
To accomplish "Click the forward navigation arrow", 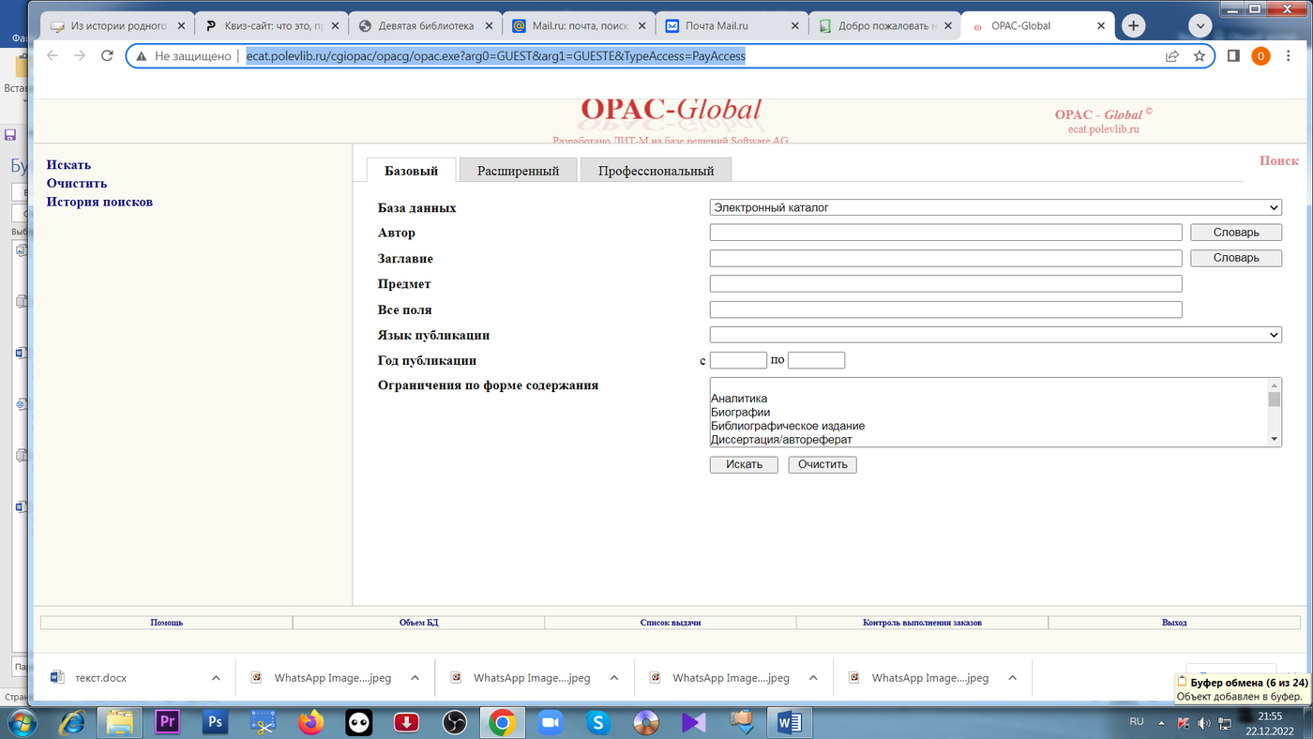I will (x=80, y=56).
